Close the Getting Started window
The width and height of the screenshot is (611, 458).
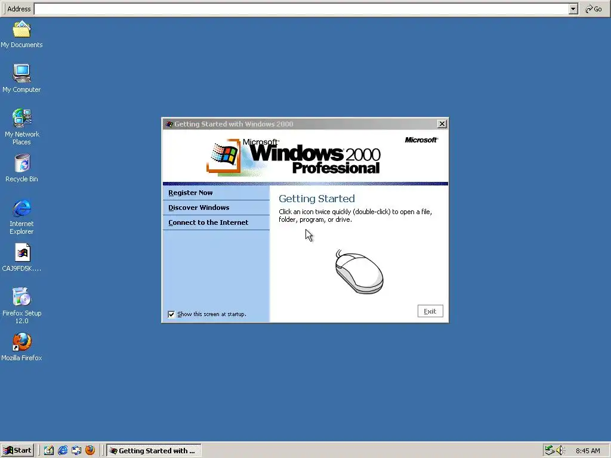tap(442, 124)
